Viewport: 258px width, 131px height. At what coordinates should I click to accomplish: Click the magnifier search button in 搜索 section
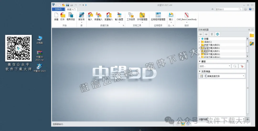(x=235, y=66)
